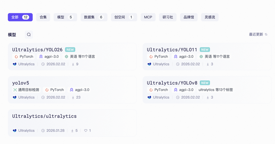Click the date 2026.01.28

pyautogui.click(x=55, y=131)
